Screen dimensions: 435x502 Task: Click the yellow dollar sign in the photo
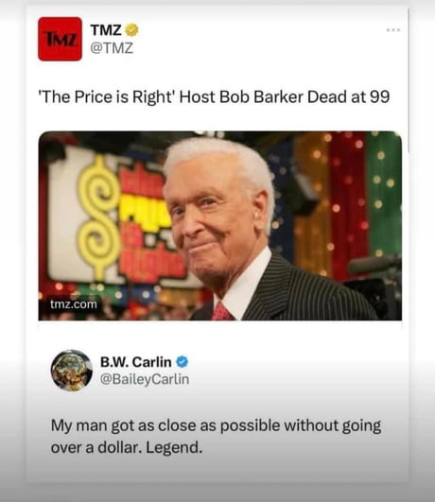99,217
